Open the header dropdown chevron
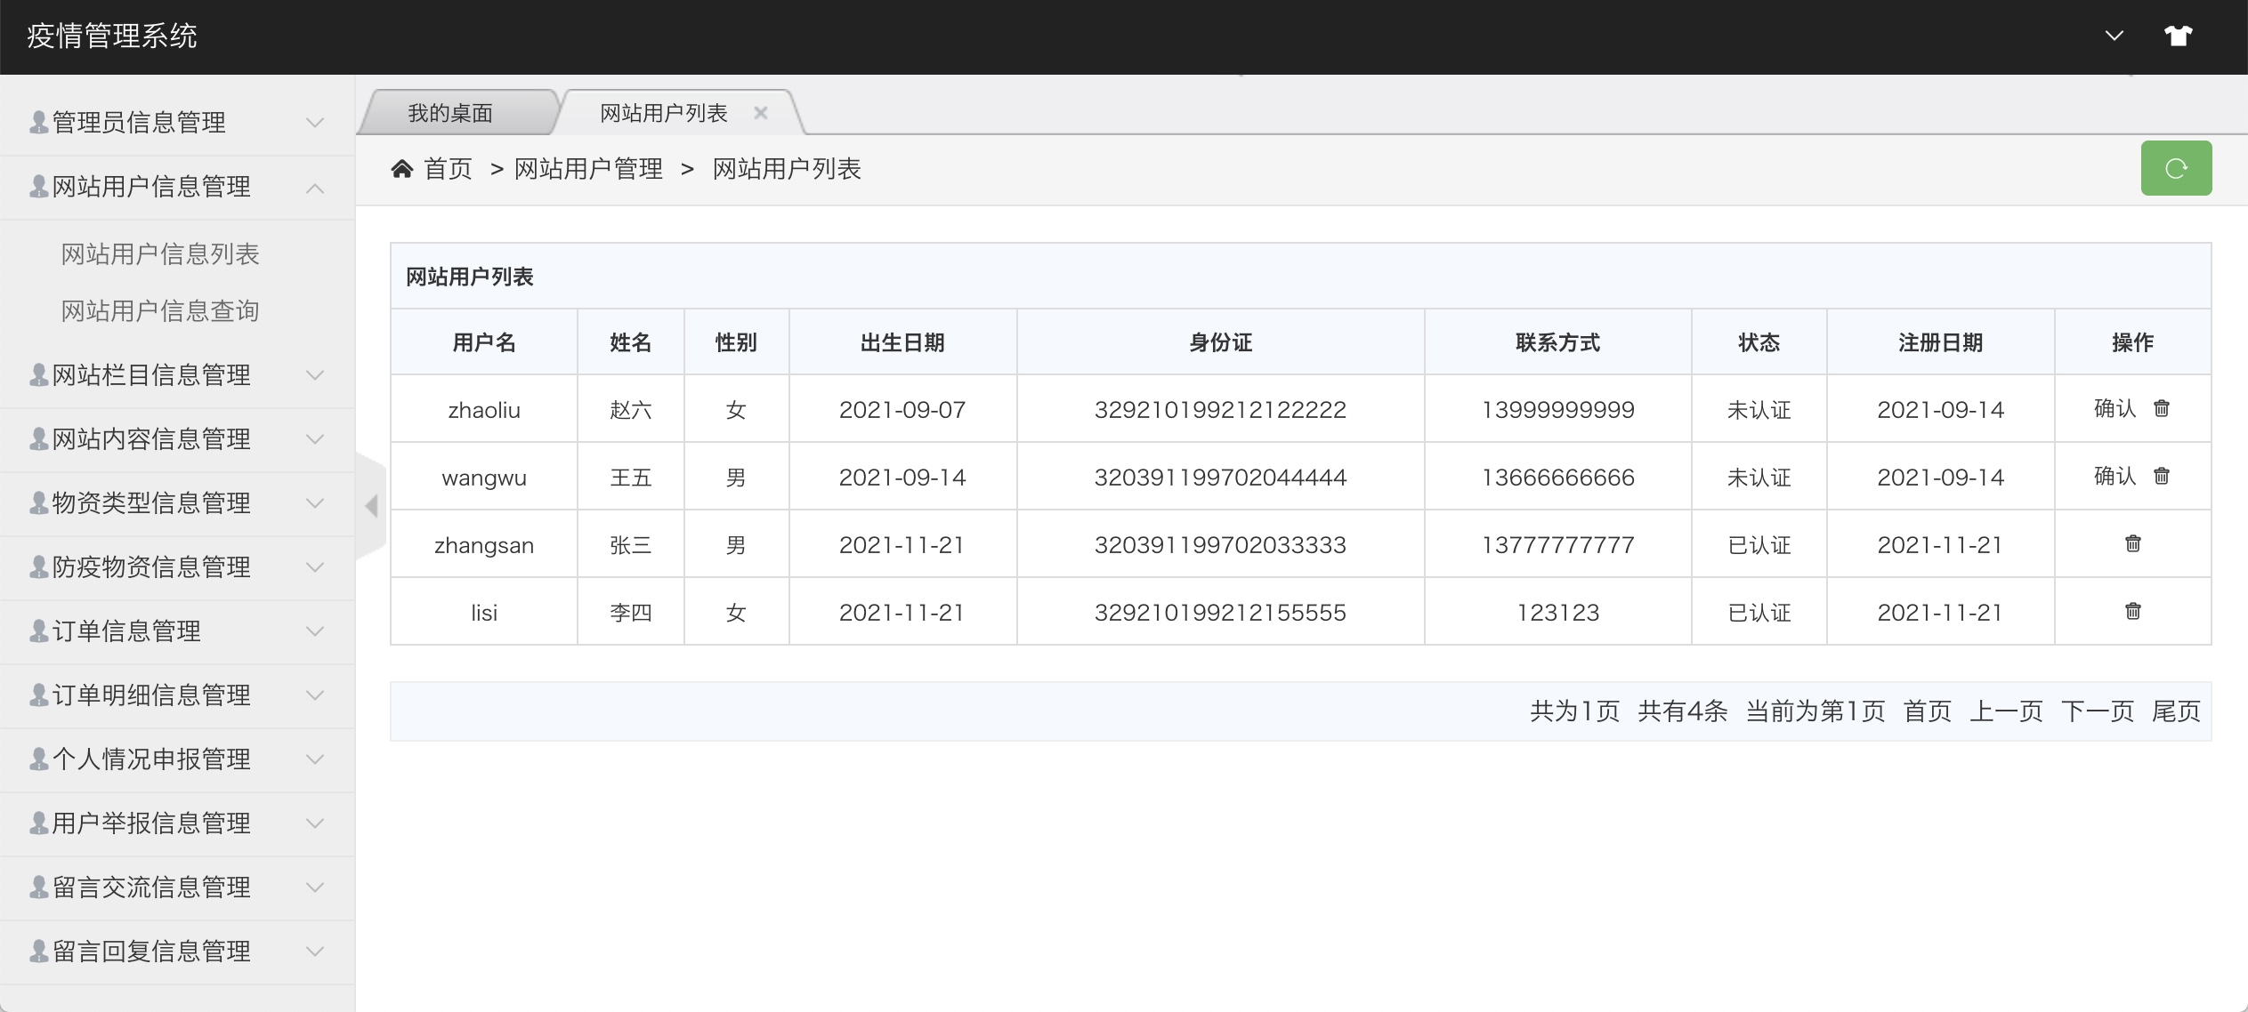Screen dimensions: 2248x1012 2115,36
